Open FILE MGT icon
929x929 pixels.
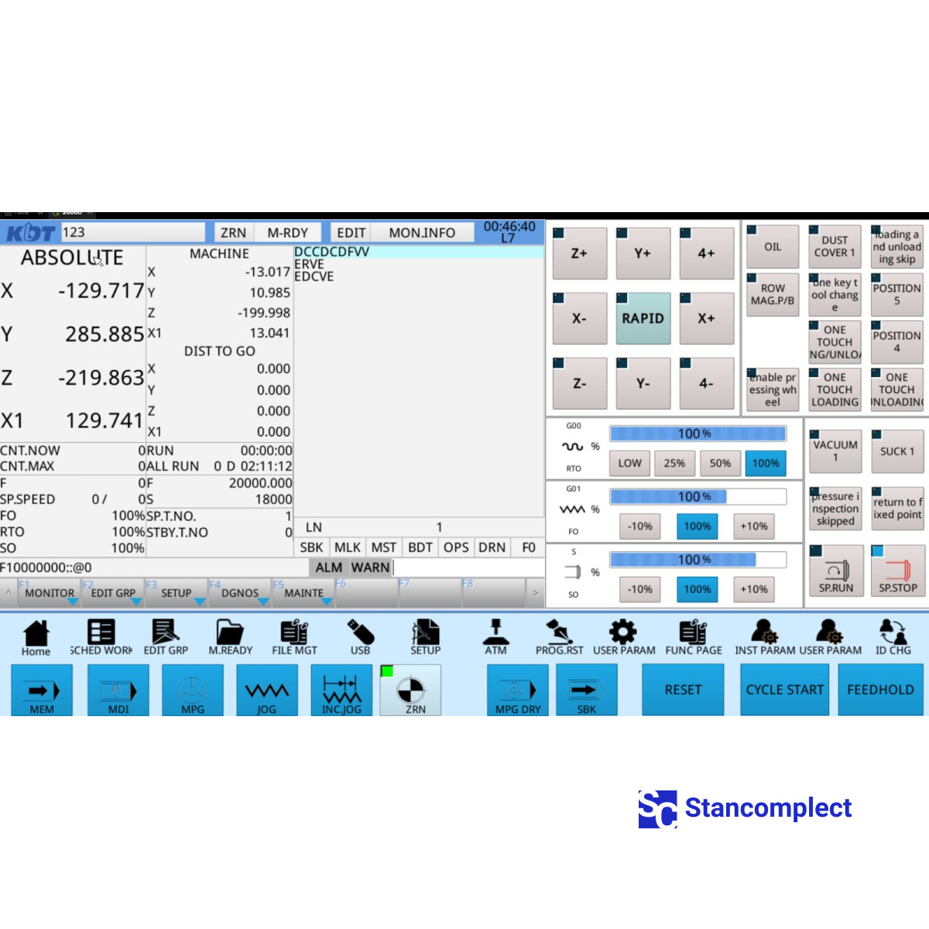point(294,638)
